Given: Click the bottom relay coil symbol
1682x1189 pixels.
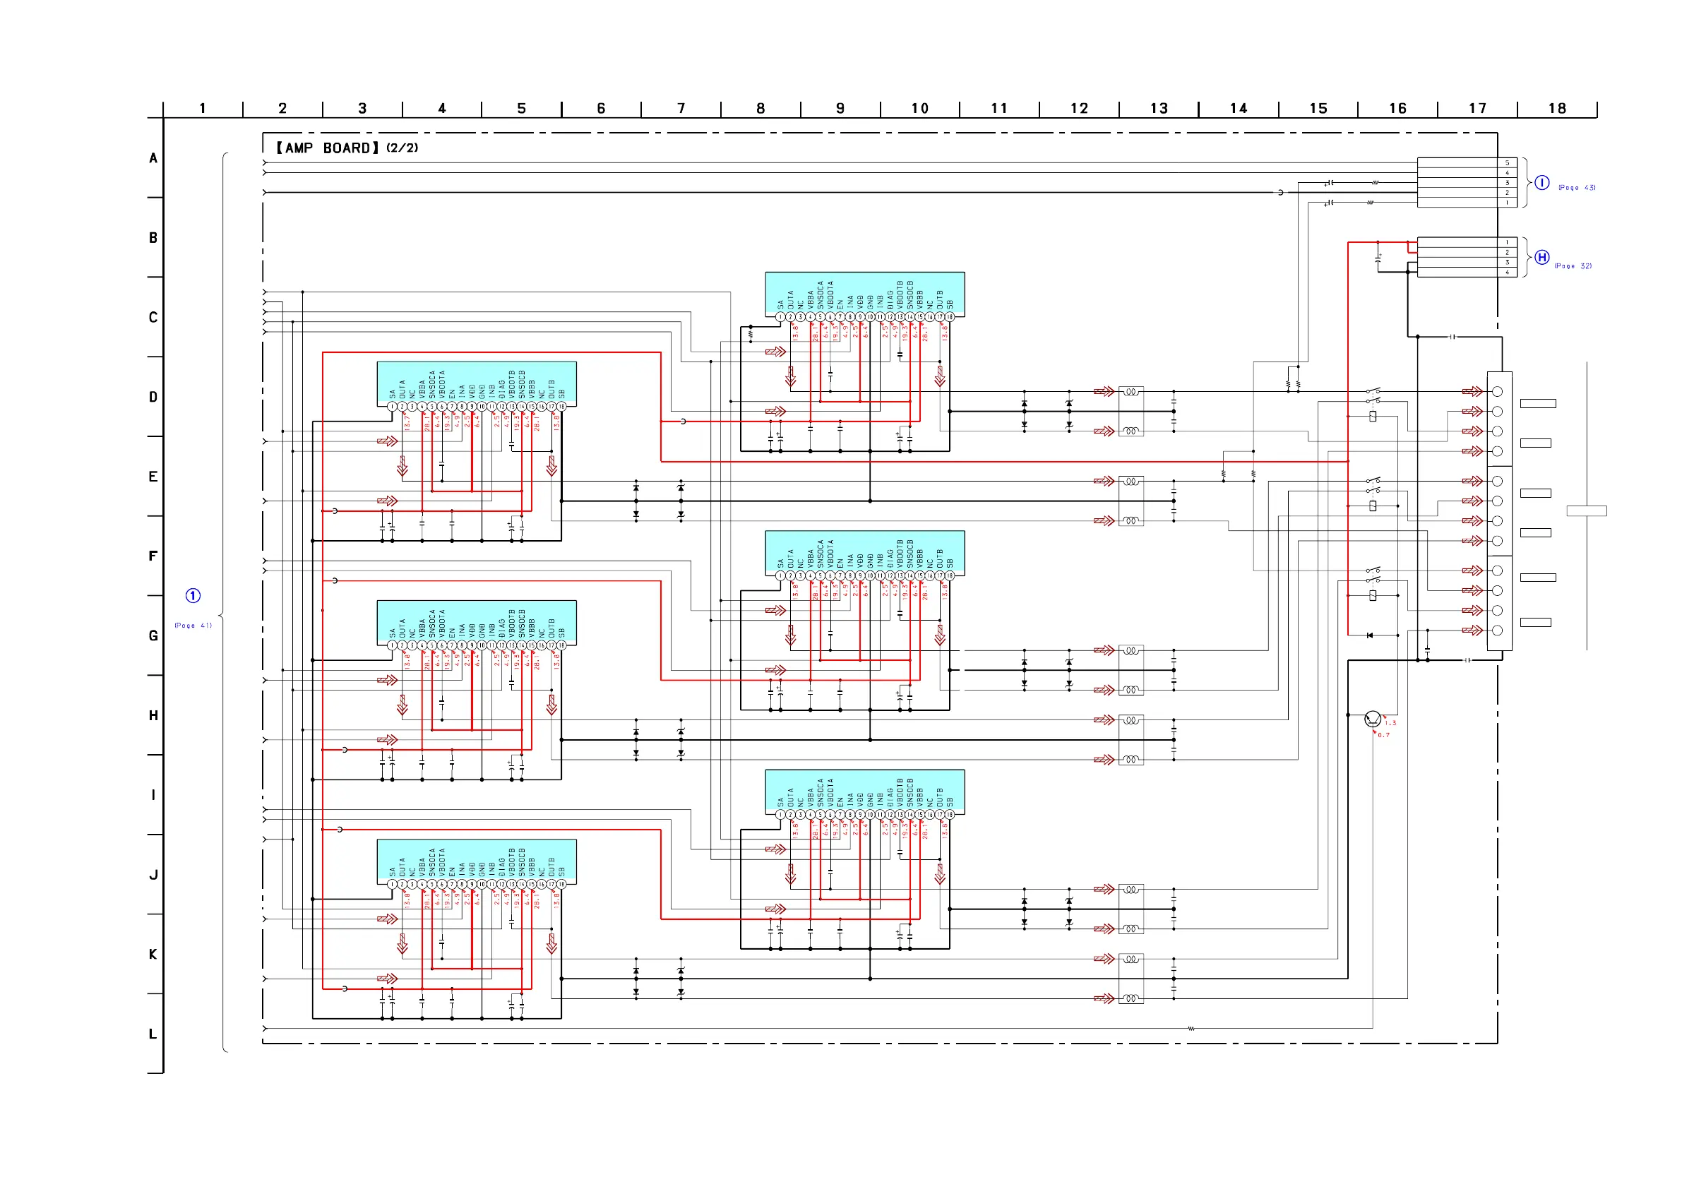Looking at the screenshot, I should coord(1373,596).
